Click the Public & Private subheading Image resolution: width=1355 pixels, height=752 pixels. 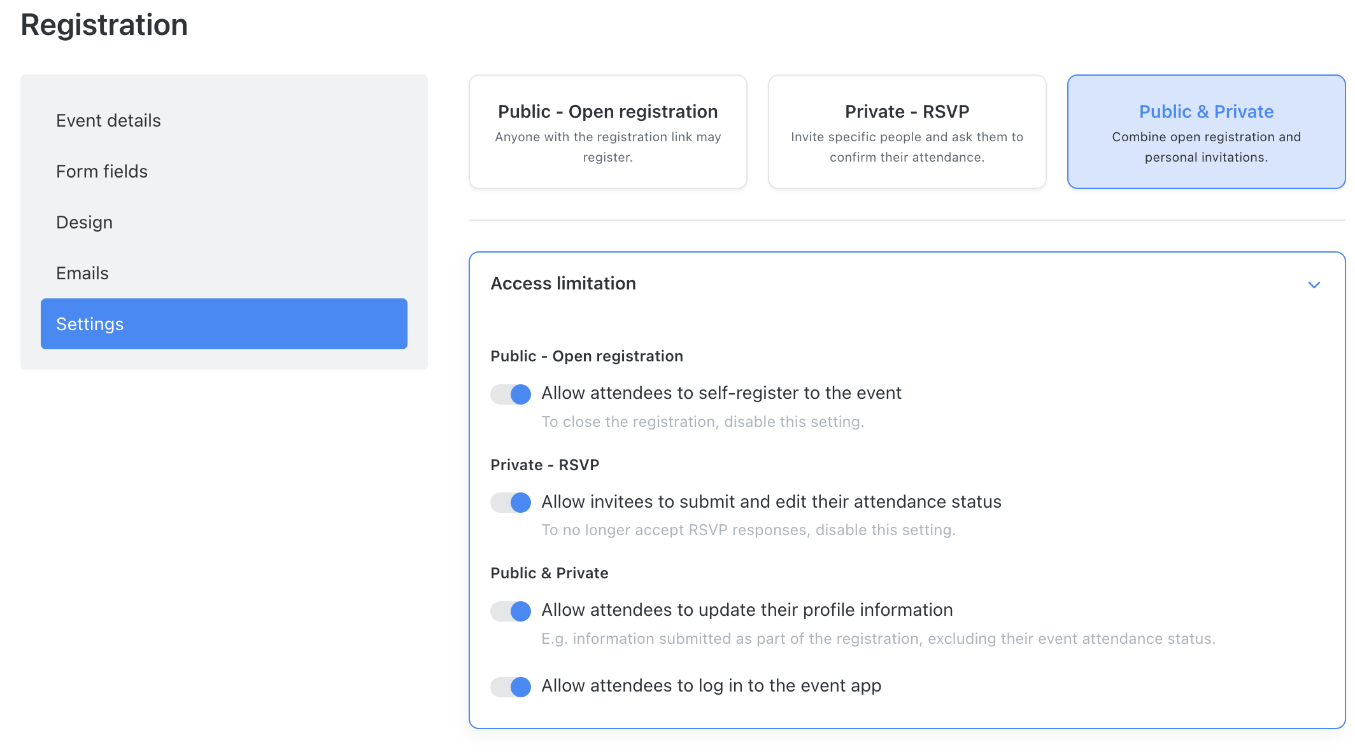pos(549,573)
